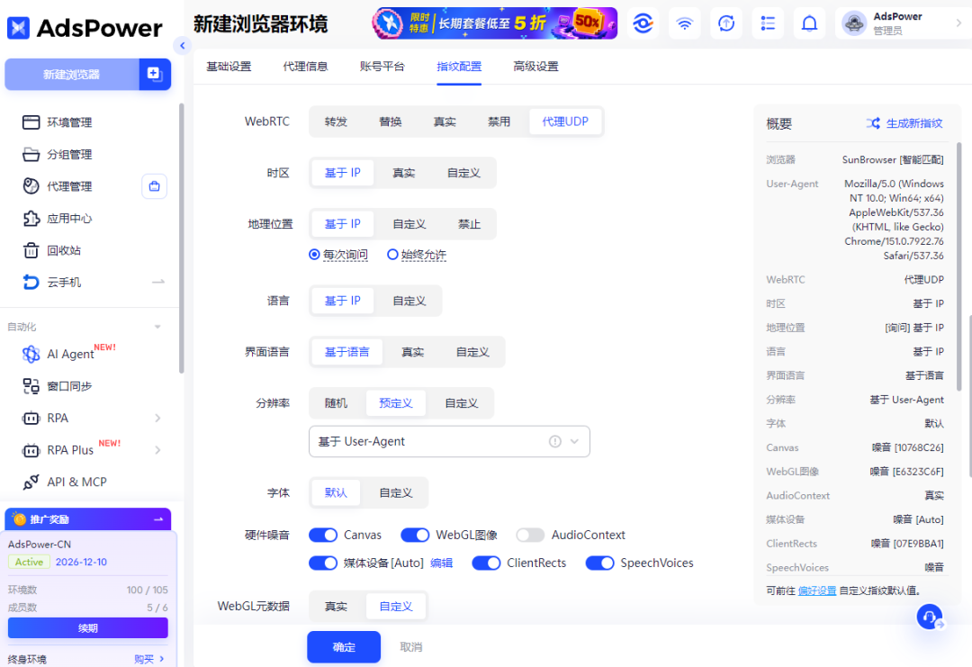This screenshot has height=667, width=972.
Task: Toggle the SpeechVoices noise switch
Action: coord(599,563)
